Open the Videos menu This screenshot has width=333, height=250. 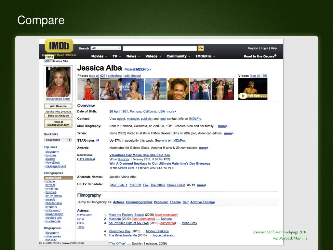153,56
